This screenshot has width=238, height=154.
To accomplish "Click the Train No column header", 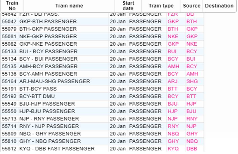I will (x=12, y=6).
